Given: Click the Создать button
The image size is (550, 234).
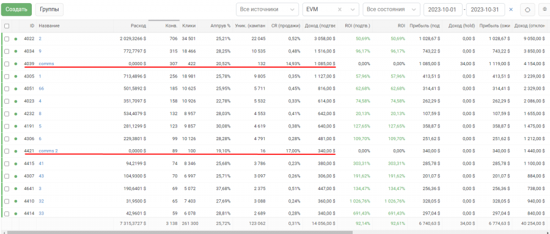Looking at the screenshot, I should (x=16, y=9).
